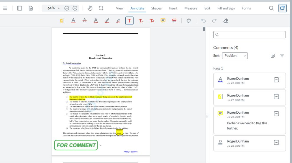Switch to the Edit tab
This screenshot has width=292, height=163.
click(207, 8)
